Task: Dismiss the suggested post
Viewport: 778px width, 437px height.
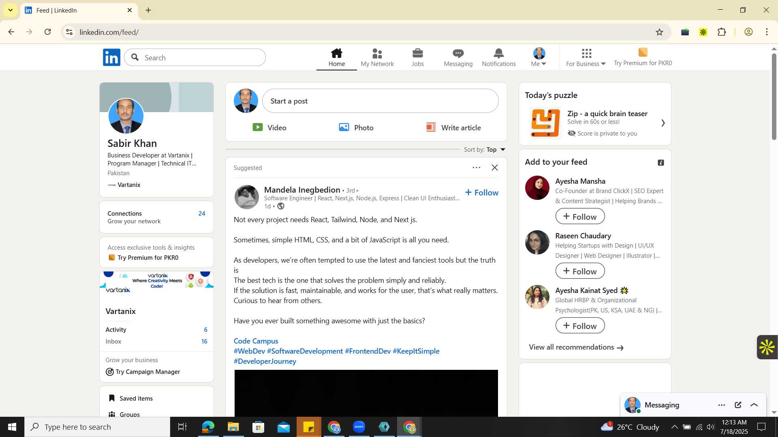Action: click(495, 168)
